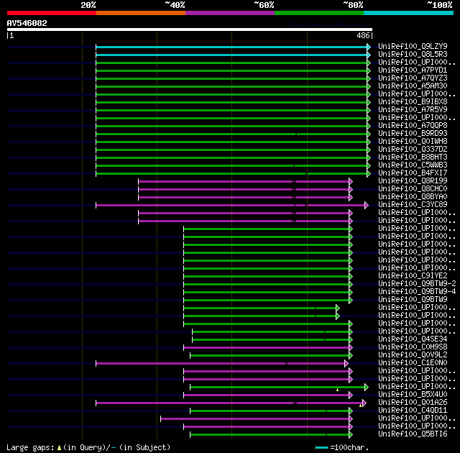
Task: Select the UniRef100_Q8L5R3 hit label
Action: (x=413, y=54)
